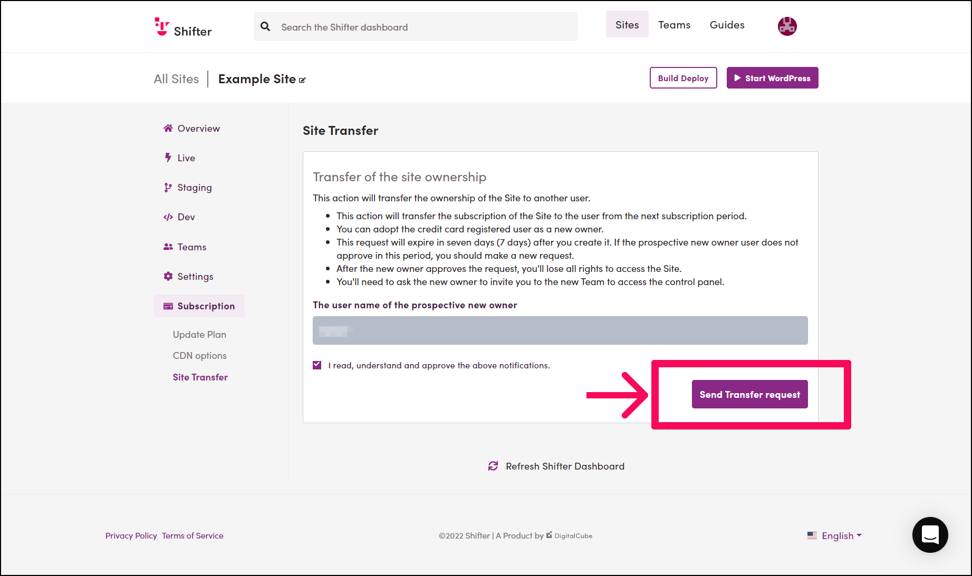Open Teams in the sidebar
The width and height of the screenshot is (972, 576).
click(185, 247)
